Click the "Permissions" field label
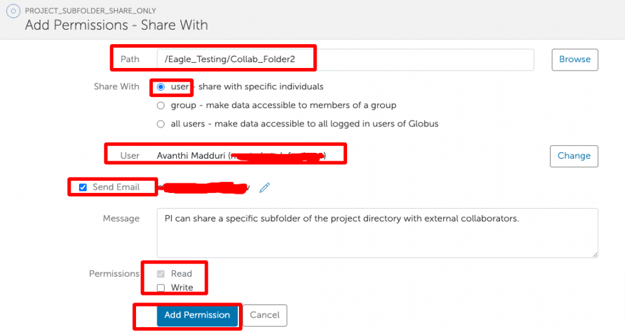The height and width of the screenshot is (333, 625). (114, 273)
